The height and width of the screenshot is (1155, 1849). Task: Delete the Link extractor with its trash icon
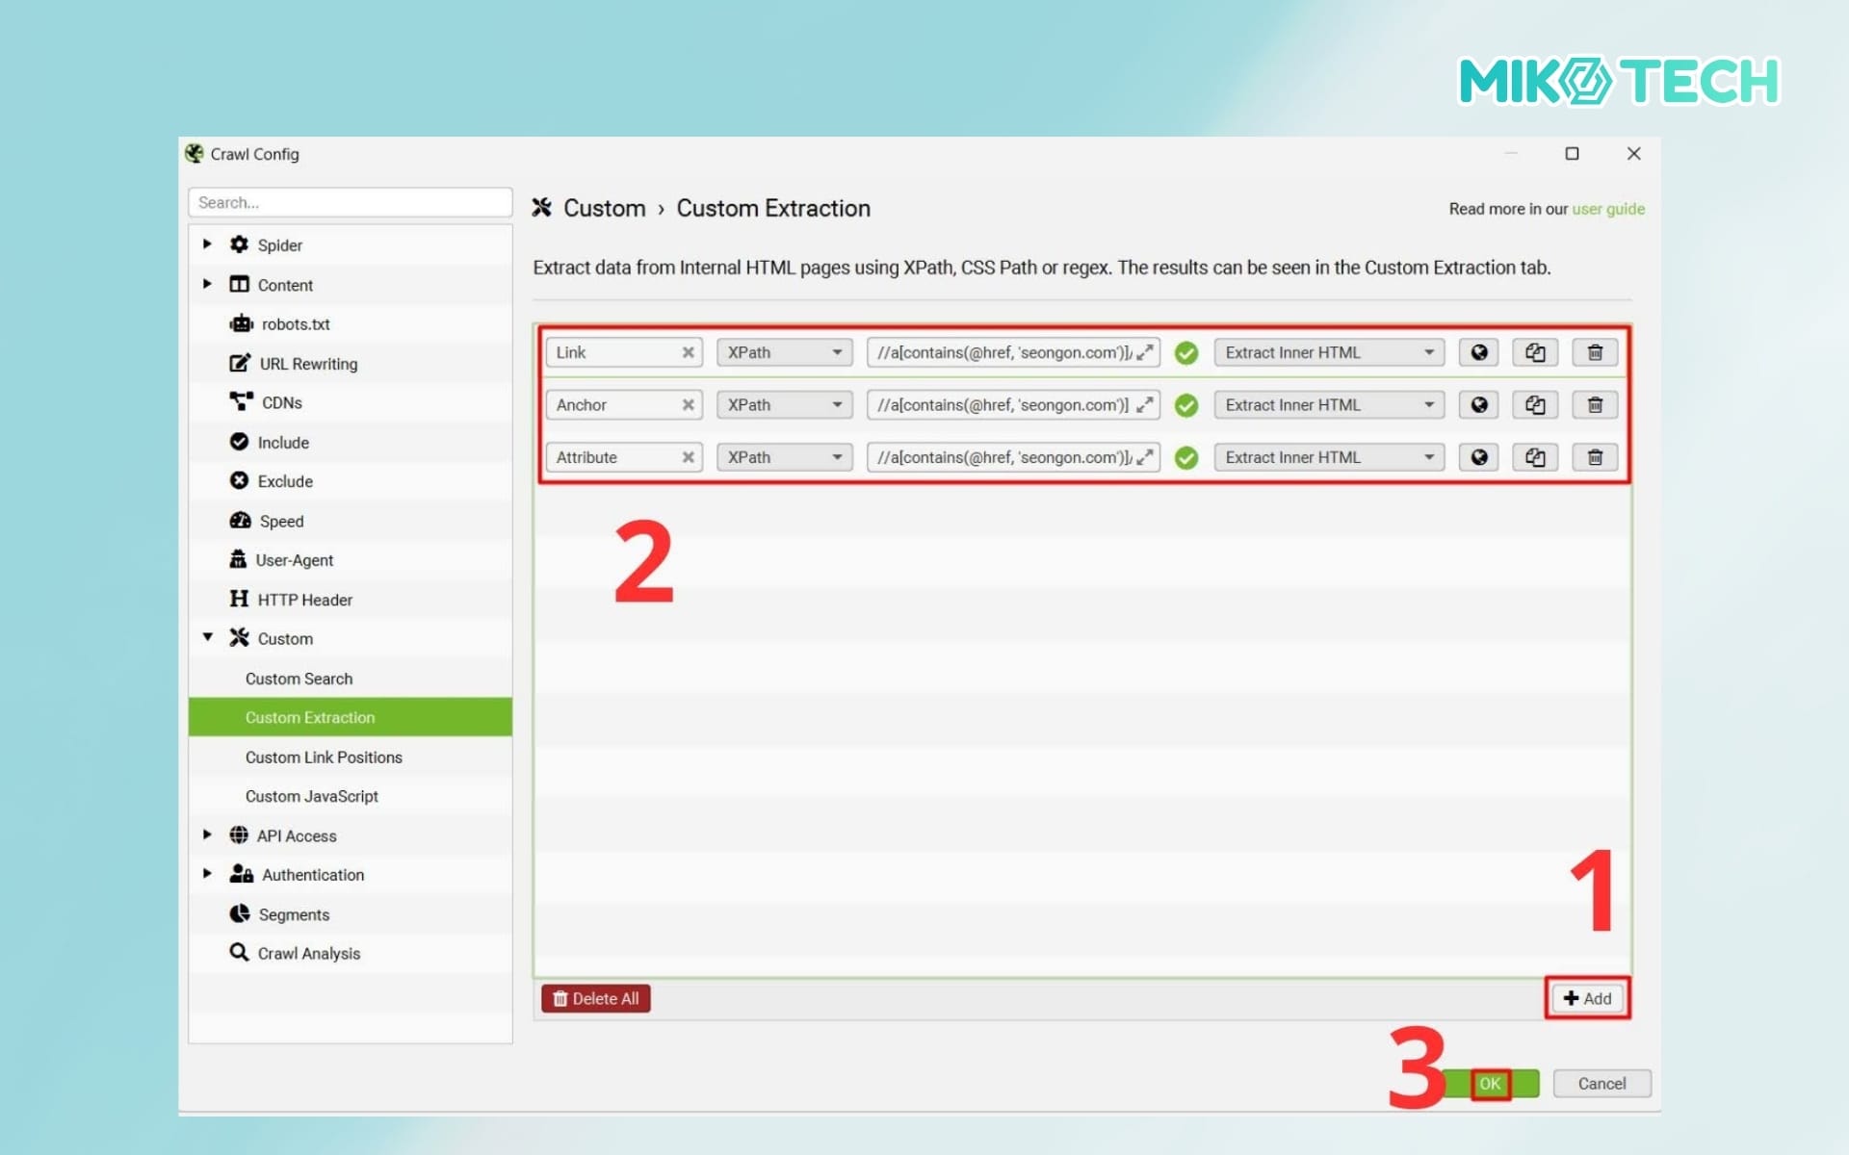1595,352
